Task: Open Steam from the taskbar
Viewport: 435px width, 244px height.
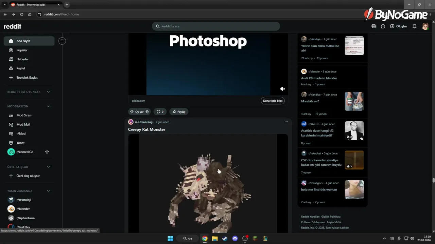Action: [x=225, y=239]
